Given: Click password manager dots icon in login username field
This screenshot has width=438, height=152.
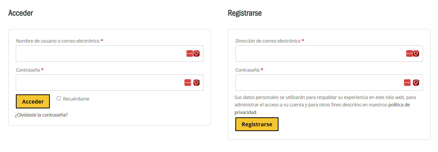Looking at the screenshot, I should 190,54.
